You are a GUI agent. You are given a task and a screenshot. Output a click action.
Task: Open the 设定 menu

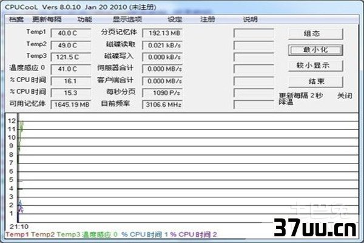click(175, 19)
